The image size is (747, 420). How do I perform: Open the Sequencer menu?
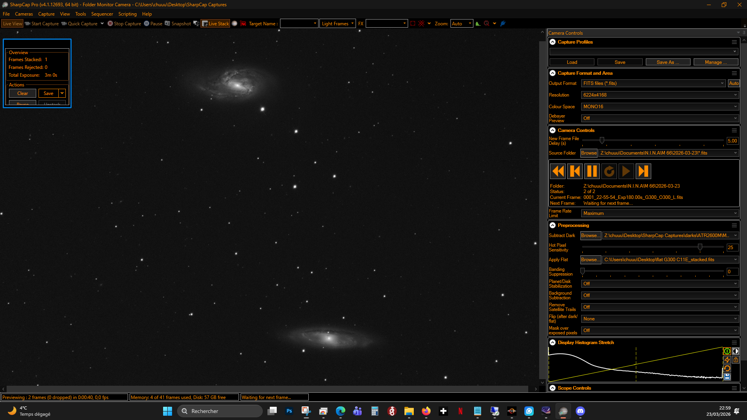point(102,14)
